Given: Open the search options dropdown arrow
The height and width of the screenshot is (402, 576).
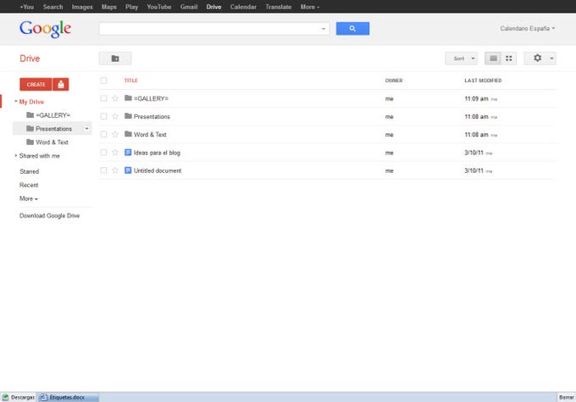Looking at the screenshot, I should click(324, 29).
